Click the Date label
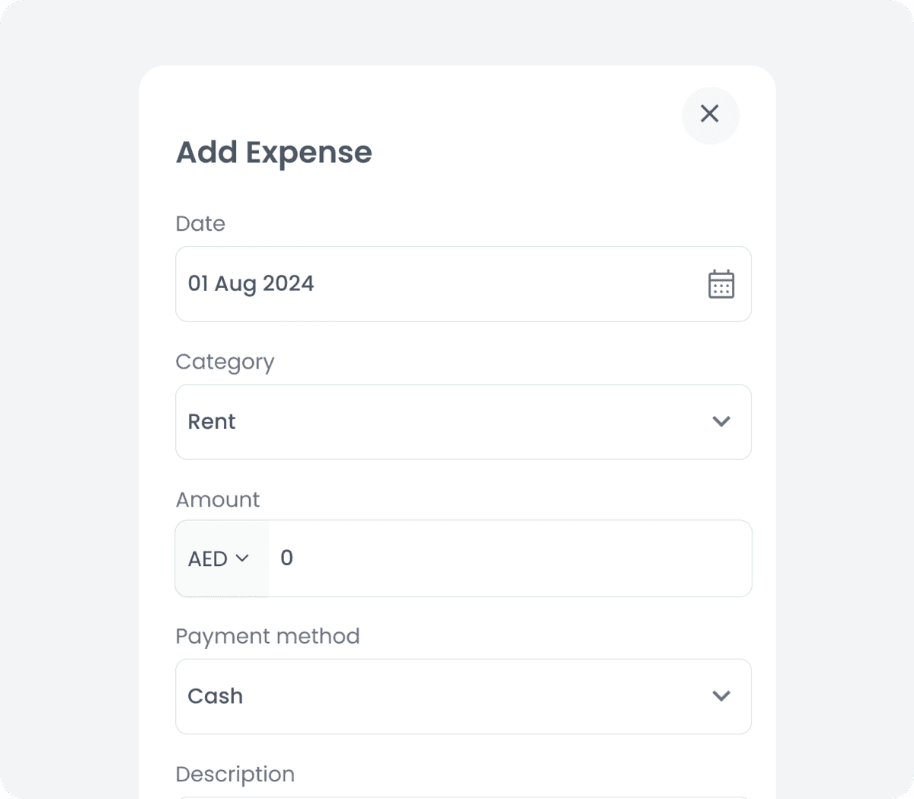Screen dimensions: 914x799 point(200,223)
